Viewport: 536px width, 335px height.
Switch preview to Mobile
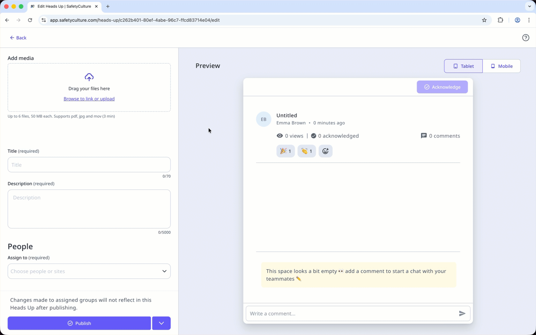pos(502,66)
